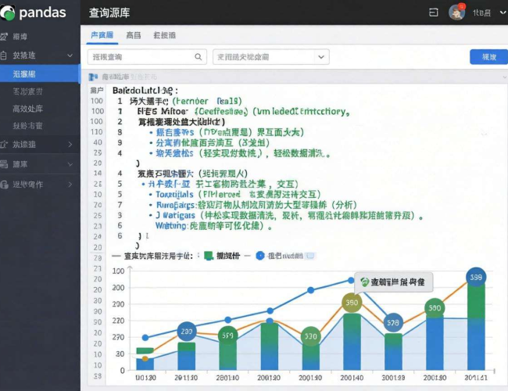Viewport: 508px width, 391px height.
Task: Click the Baledo heading line in the code
Action: 145,91
